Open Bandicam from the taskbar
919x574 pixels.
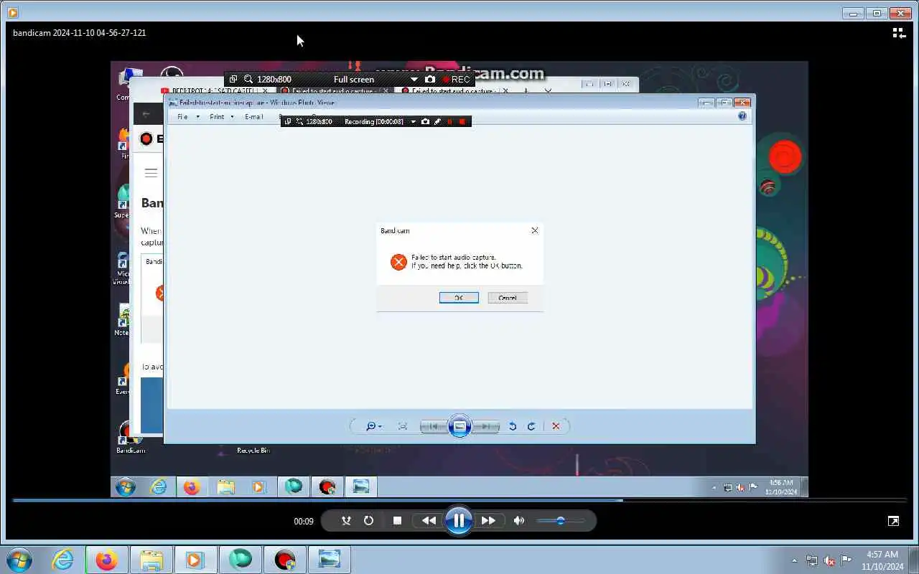pos(284,559)
